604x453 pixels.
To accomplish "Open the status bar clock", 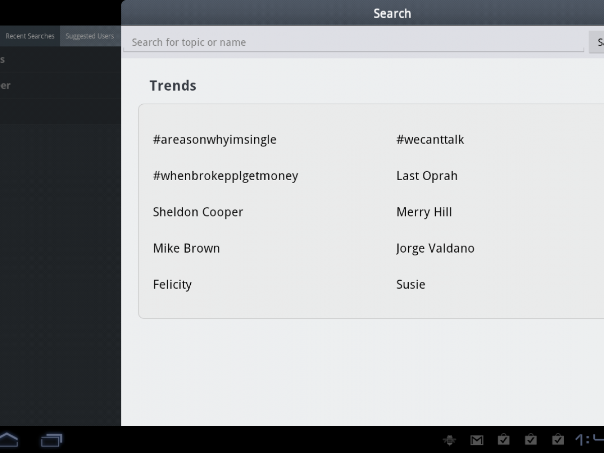I will (589, 440).
